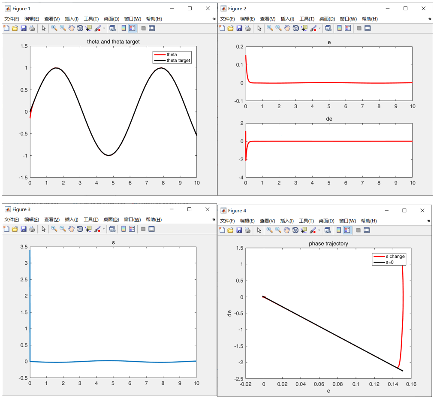The height and width of the screenshot is (399, 434).
Task: Click Show Plot Tools and Dock Figure button
Action: pyautogui.click(x=152, y=28)
